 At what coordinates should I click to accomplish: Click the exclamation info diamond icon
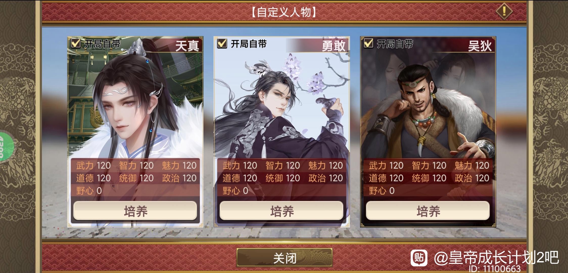pos(504,11)
